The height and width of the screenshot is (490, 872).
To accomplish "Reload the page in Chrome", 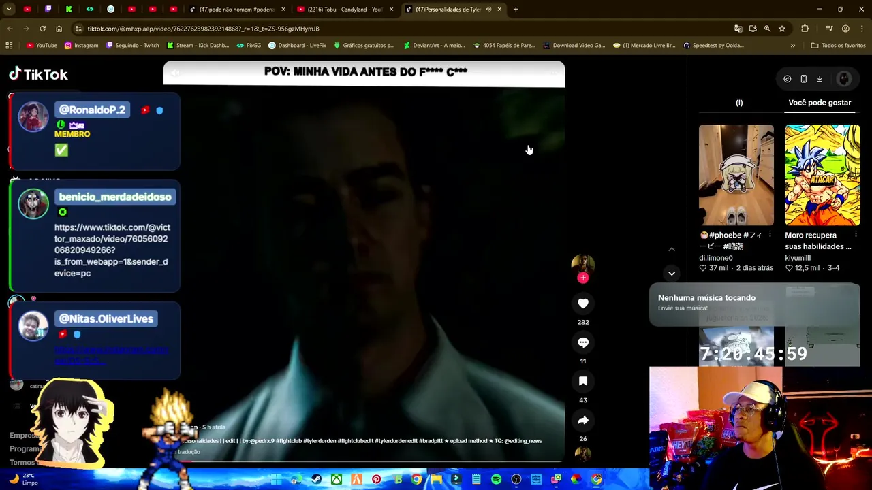I will (42, 29).
